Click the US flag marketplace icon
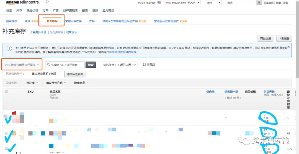The height and width of the screenshot is (154, 299). [x=159, y=3]
